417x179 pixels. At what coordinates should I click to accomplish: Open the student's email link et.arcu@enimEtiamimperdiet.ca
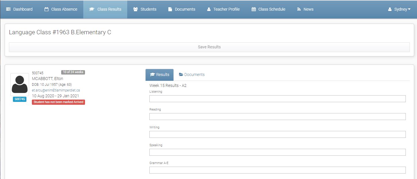coord(56,90)
